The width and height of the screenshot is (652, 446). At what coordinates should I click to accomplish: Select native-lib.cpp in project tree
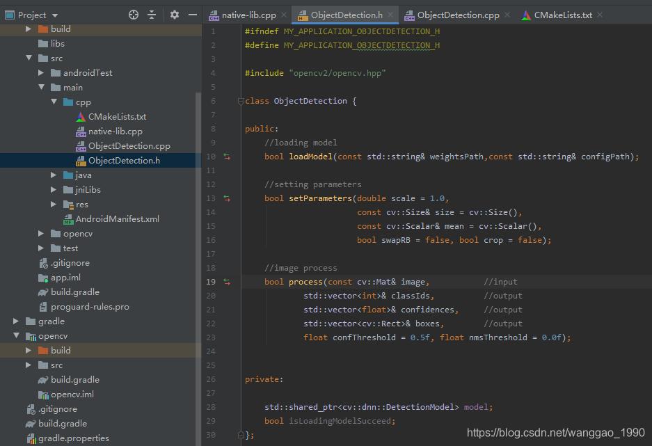[x=116, y=132]
